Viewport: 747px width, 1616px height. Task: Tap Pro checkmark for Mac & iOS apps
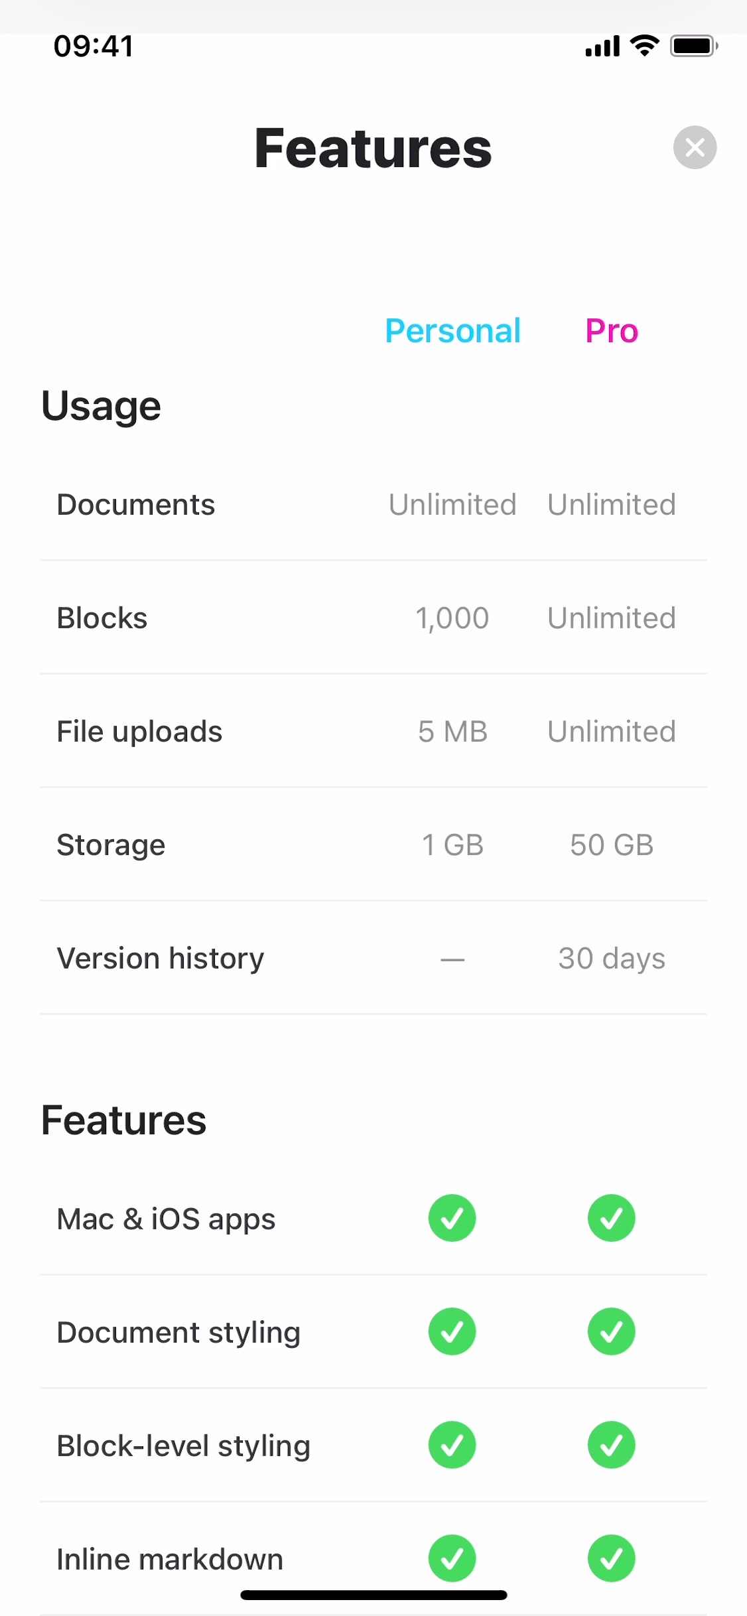(x=612, y=1218)
